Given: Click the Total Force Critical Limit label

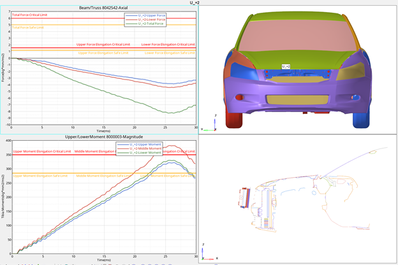Looking at the screenshot, I should tap(33, 15).
